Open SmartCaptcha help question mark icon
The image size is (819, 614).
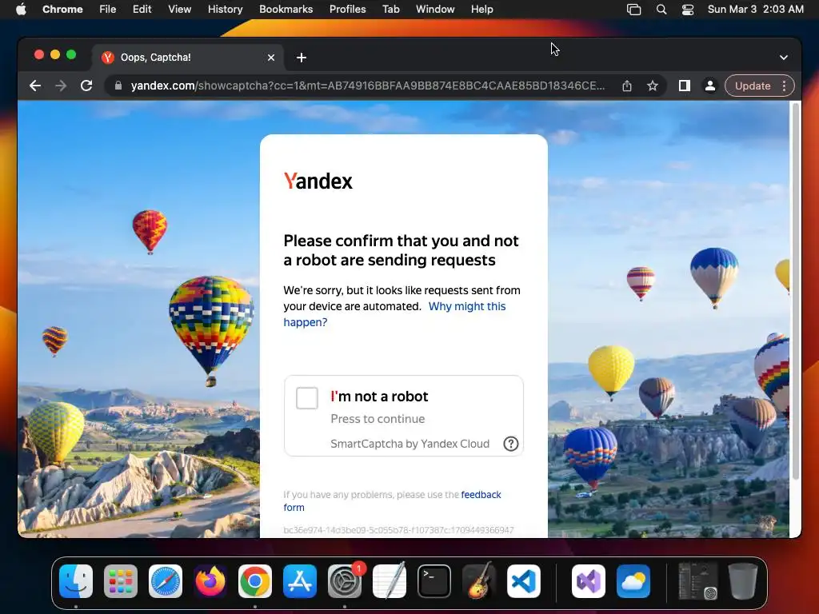(x=510, y=444)
